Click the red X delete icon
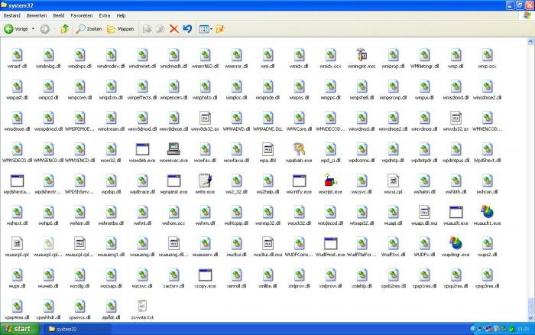Viewport: 535px width, 335px height. pos(174,29)
